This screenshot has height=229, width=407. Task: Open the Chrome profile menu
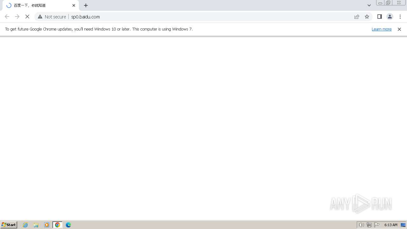[x=390, y=17]
